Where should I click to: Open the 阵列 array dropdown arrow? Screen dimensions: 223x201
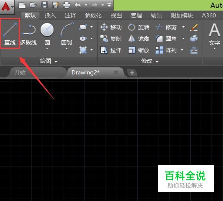pyautogui.click(x=182, y=50)
